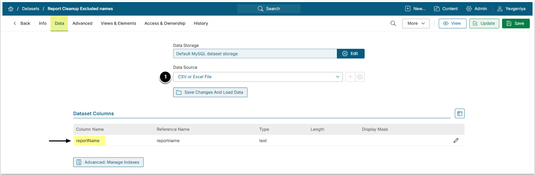Open the dataset columns table view icon
The width and height of the screenshot is (535, 175).
[x=460, y=113]
